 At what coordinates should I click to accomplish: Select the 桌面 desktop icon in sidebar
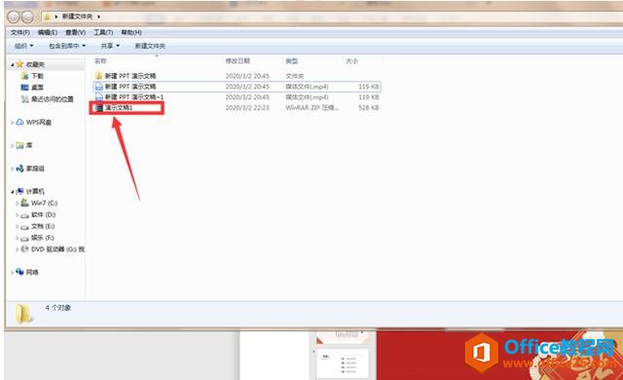coord(24,87)
